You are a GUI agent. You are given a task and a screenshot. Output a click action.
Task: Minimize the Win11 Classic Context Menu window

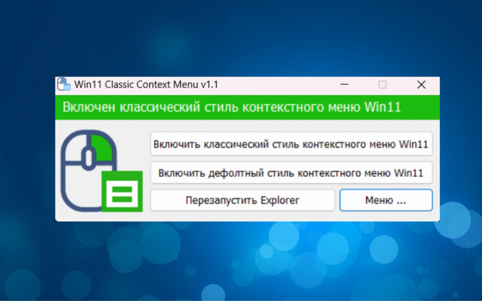[x=344, y=84]
